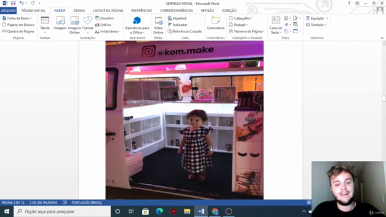Open the Imagens insert picture tool
Image resolution: width=386 pixels, height=217 pixels.
[x=60, y=24]
